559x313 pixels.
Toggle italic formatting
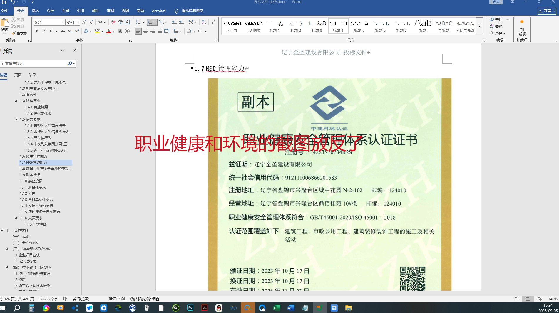pyautogui.click(x=44, y=31)
